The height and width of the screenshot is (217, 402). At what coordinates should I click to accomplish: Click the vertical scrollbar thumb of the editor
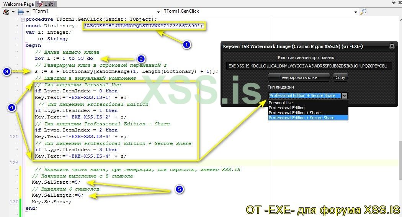click(x=400, y=160)
